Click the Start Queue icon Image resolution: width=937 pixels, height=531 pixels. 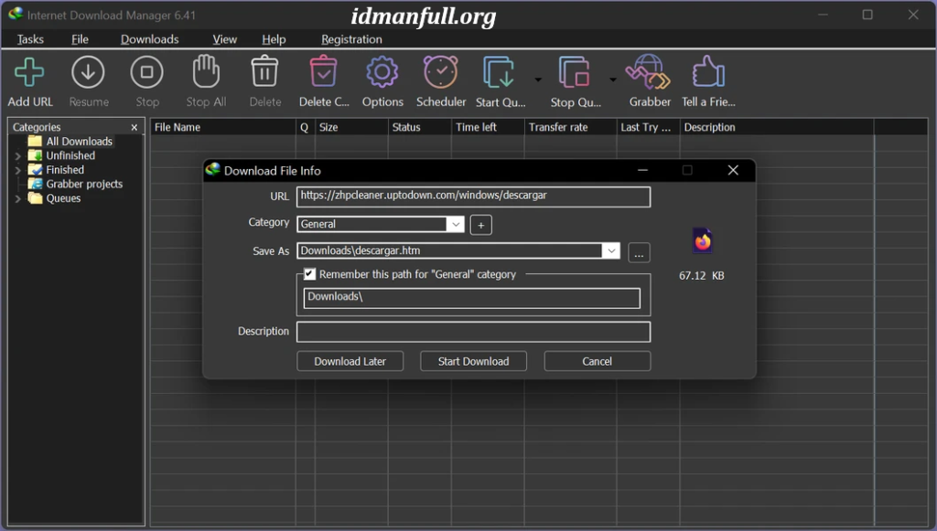point(500,73)
